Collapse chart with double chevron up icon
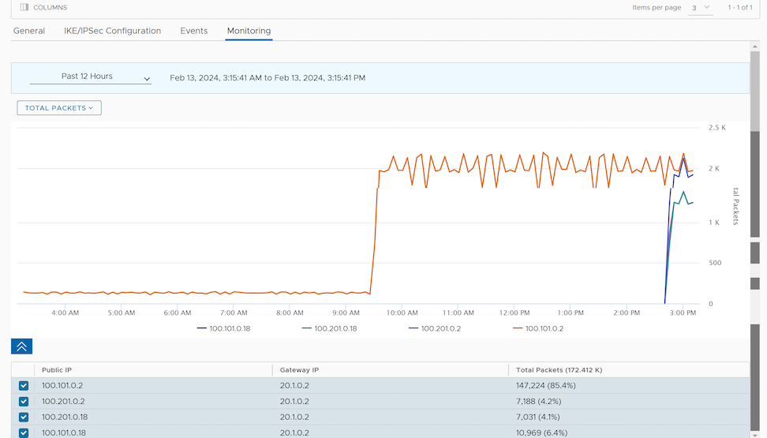The height and width of the screenshot is (438, 767). pos(21,346)
